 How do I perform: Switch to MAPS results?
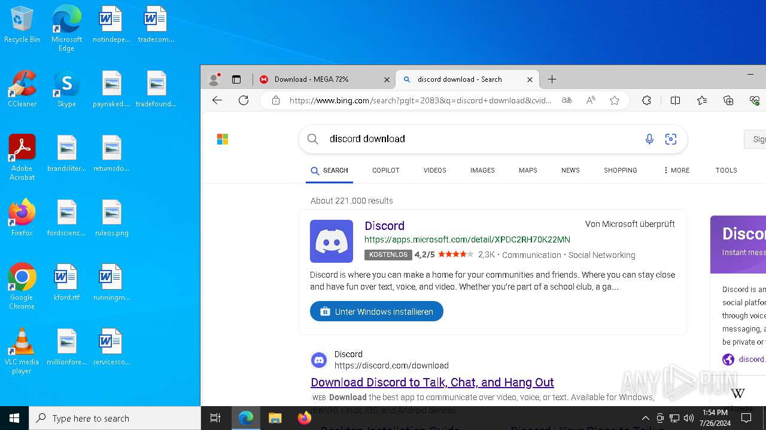(x=528, y=170)
